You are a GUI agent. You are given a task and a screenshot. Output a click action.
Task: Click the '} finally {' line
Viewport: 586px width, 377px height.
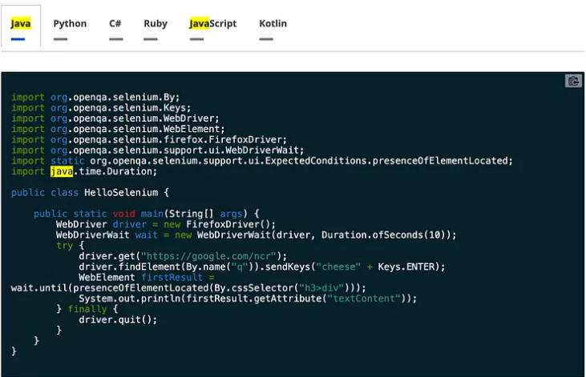87,309
